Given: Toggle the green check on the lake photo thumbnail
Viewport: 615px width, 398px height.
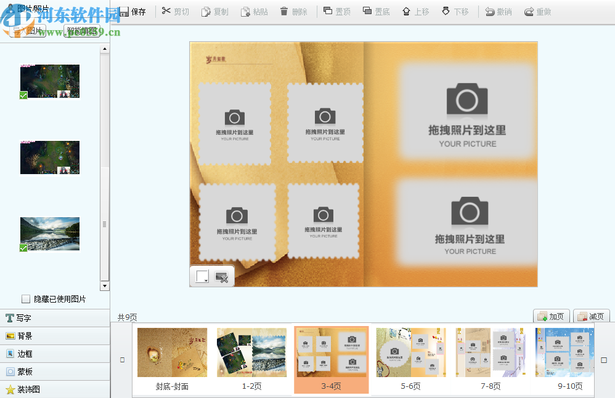Looking at the screenshot, I should pos(22,248).
